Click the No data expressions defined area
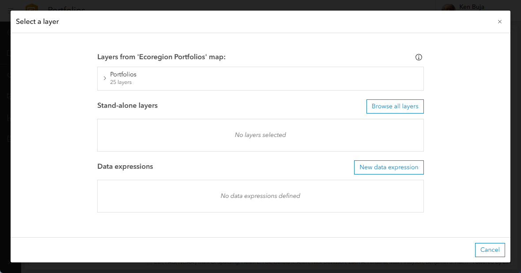This screenshot has width=521, height=273. click(x=260, y=196)
